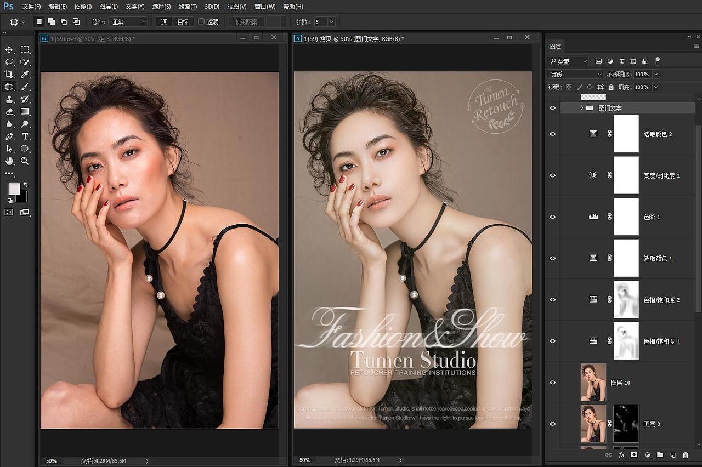Image resolution: width=702 pixels, height=467 pixels.
Task: Hide the 图门文字 layer group
Action: point(552,108)
